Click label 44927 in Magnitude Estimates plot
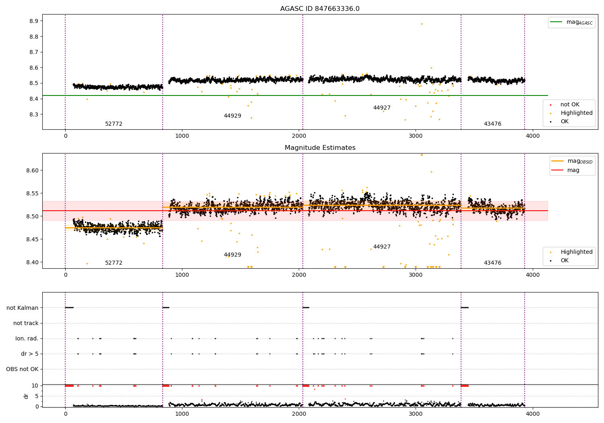604x423 pixels. click(x=382, y=247)
